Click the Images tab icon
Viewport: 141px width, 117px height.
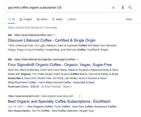21,19
